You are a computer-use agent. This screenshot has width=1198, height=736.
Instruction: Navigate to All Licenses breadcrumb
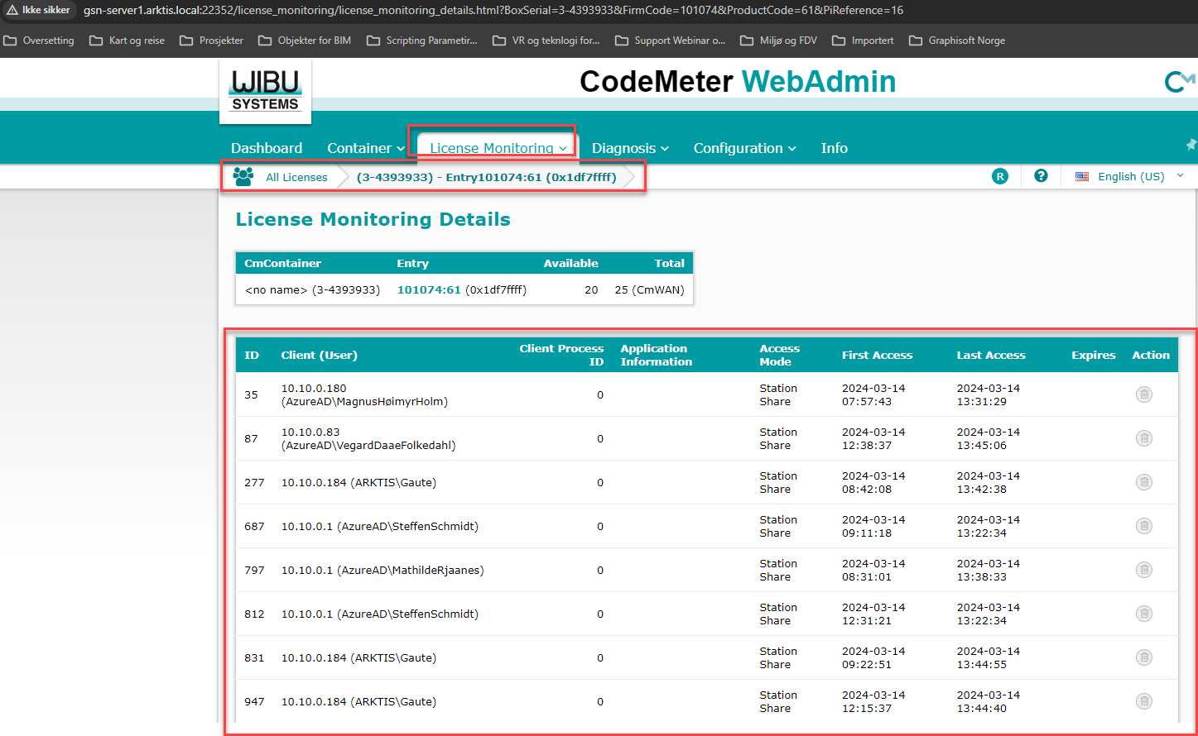tap(296, 177)
